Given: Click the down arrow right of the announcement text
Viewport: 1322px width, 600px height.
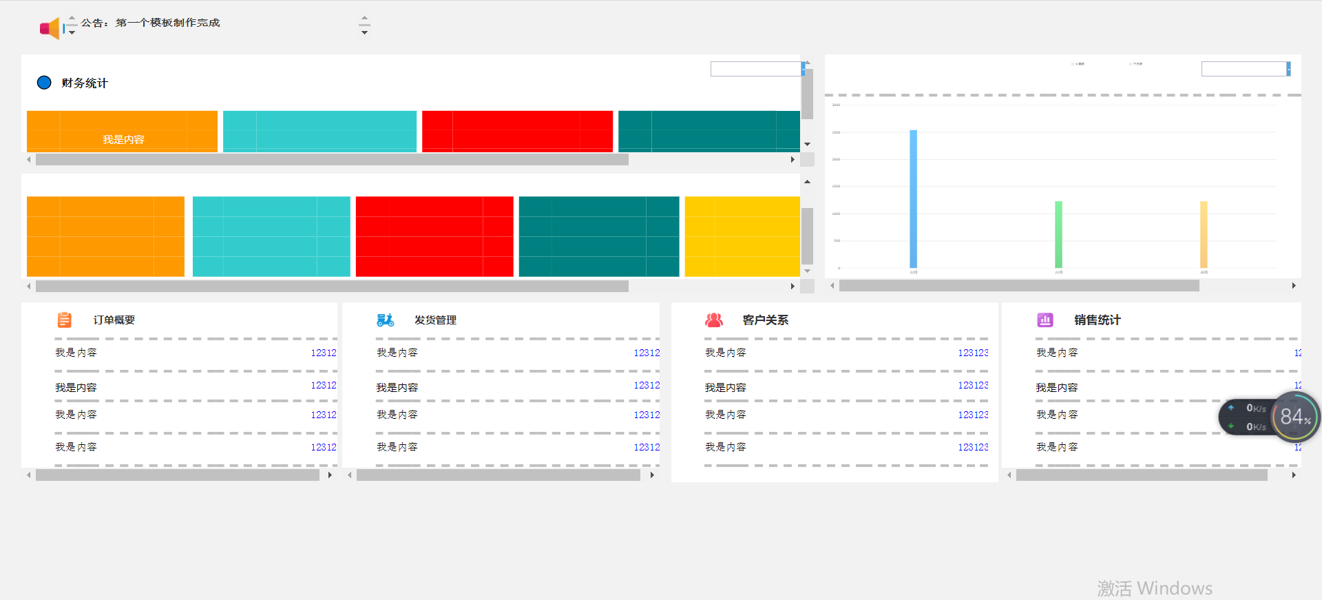Looking at the screenshot, I should click(x=365, y=32).
